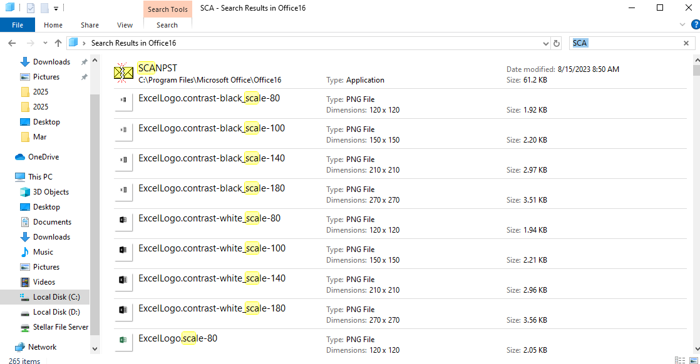Image resolution: width=700 pixels, height=364 pixels.
Task: Switch to the View ribbon tab
Action: pos(125,24)
